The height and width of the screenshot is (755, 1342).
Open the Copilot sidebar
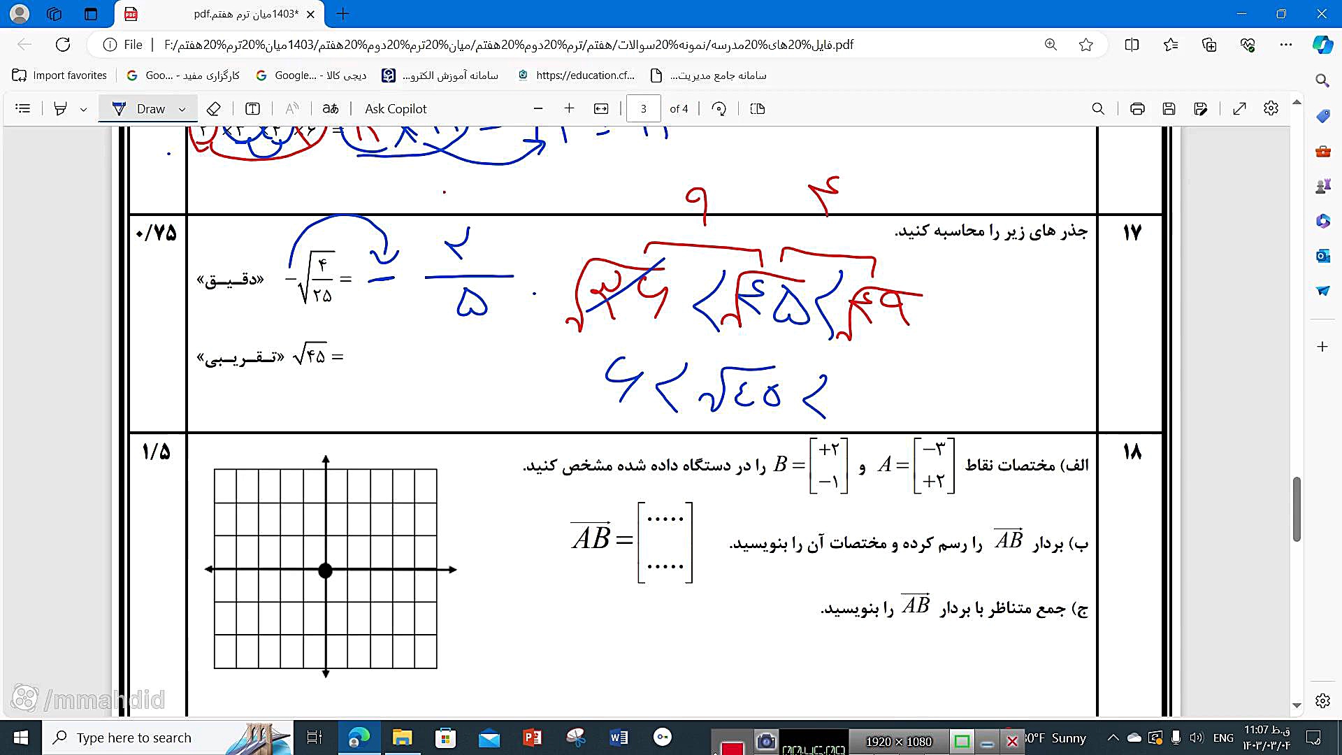coord(1322,45)
